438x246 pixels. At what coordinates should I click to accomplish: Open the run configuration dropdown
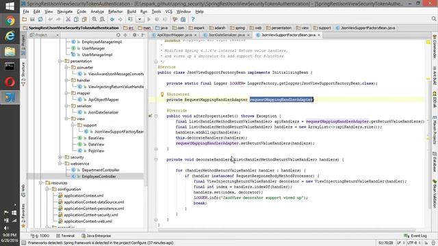[140, 19]
